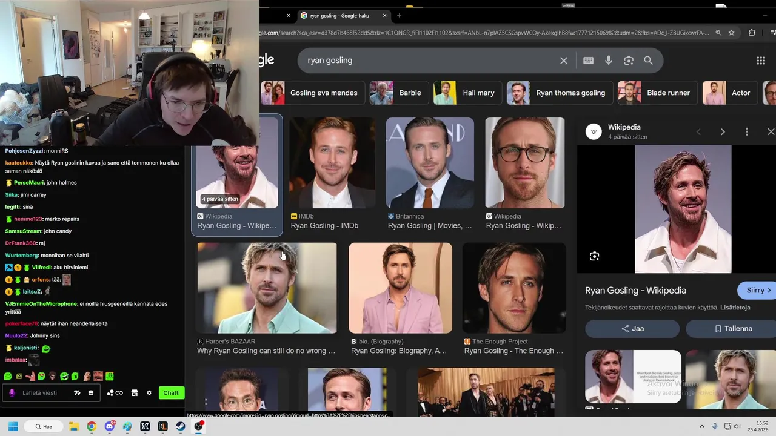Open the channel points infinity icon
The width and height of the screenshot is (776, 436).
tap(115, 392)
